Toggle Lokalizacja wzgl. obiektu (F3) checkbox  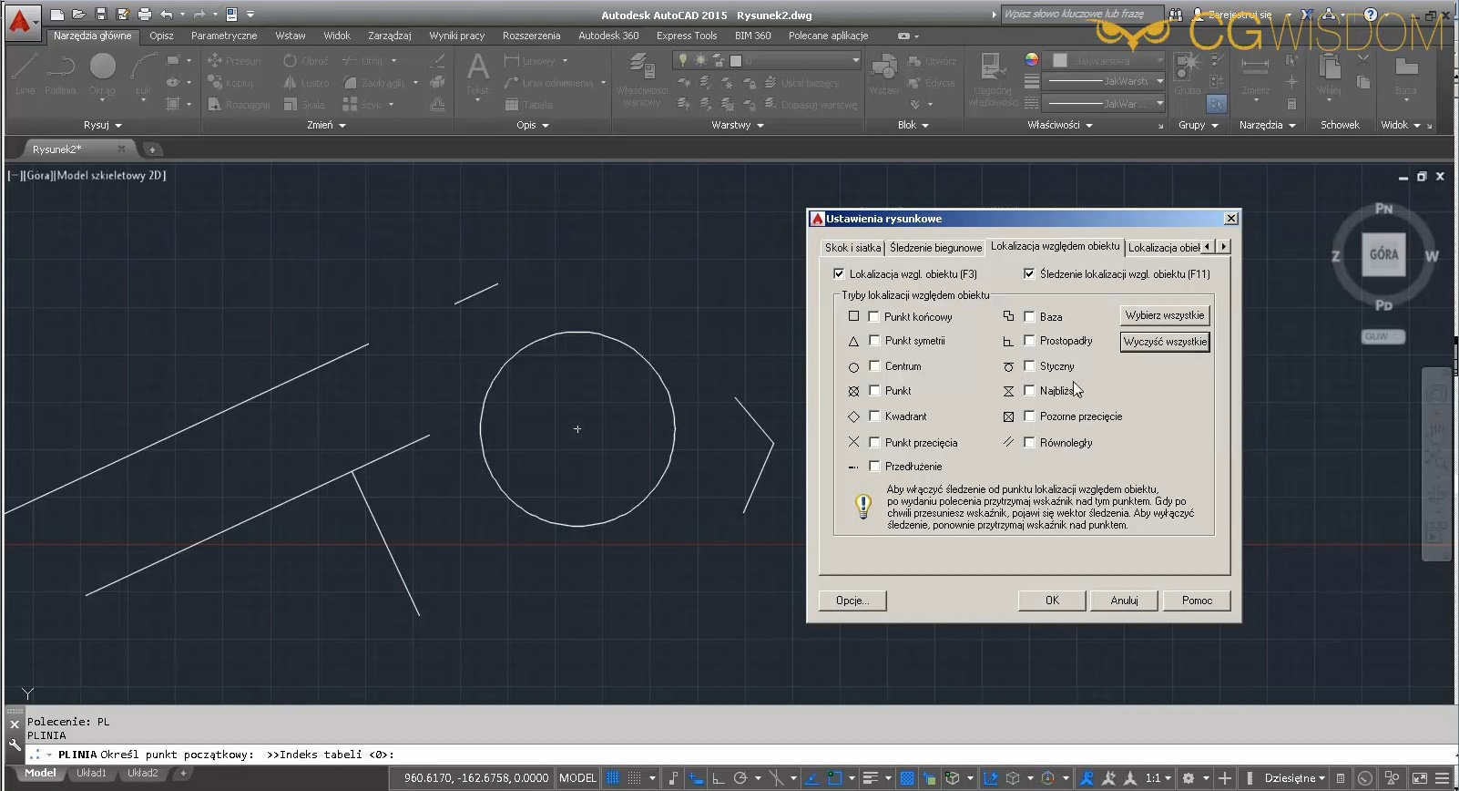[x=839, y=273]
